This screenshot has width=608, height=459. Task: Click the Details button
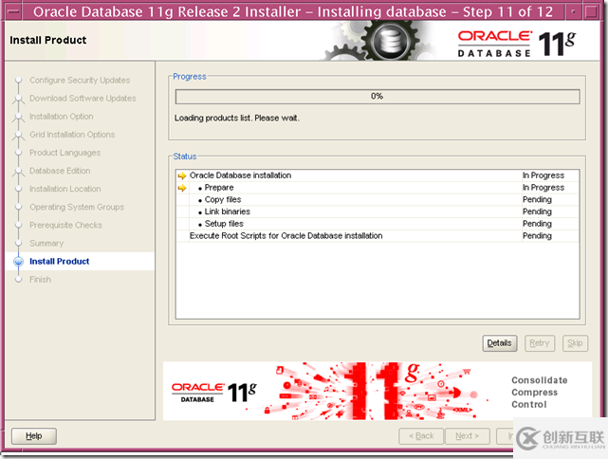[x=500, y=343]
